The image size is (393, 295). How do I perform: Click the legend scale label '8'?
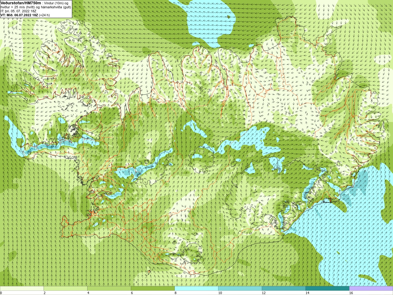coord(176,293)
